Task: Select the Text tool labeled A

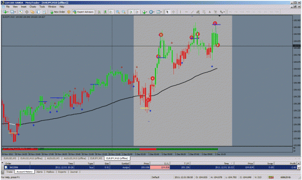Action: [210, 12]
